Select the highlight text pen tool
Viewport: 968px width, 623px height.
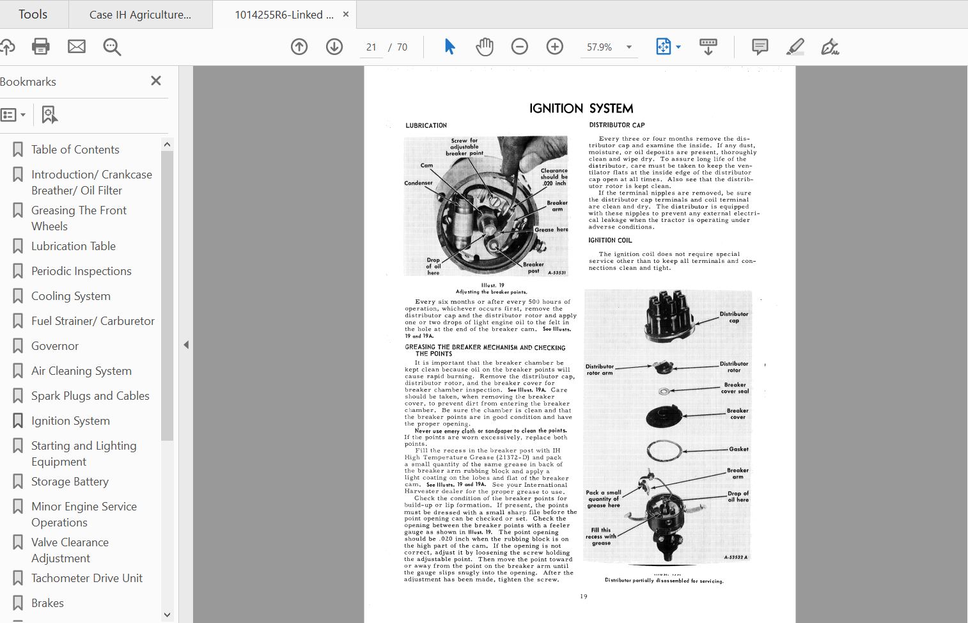tap(795, 47)
